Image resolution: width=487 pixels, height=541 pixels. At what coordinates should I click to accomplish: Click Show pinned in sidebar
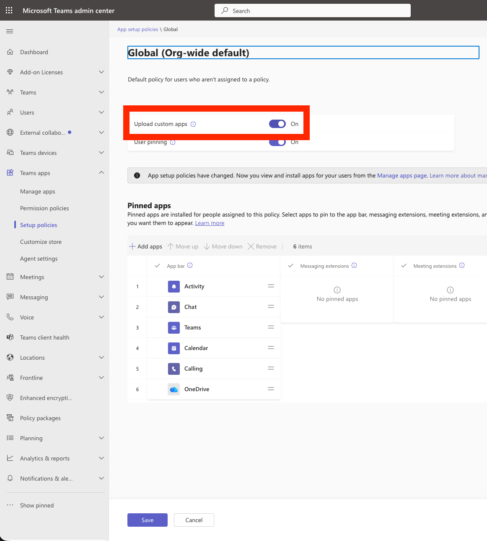coord(37,505)
